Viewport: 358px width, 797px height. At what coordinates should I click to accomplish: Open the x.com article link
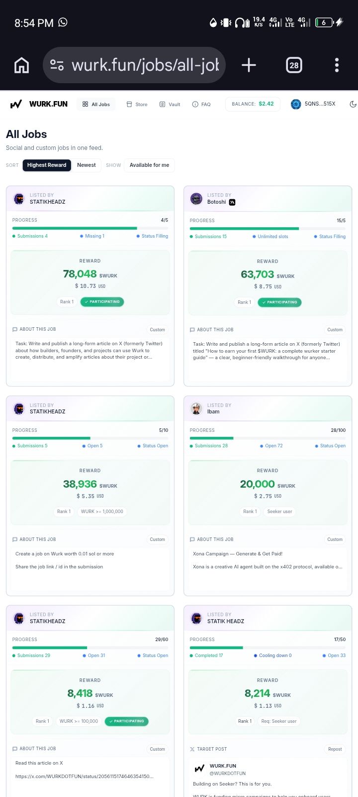pos(84,776)
